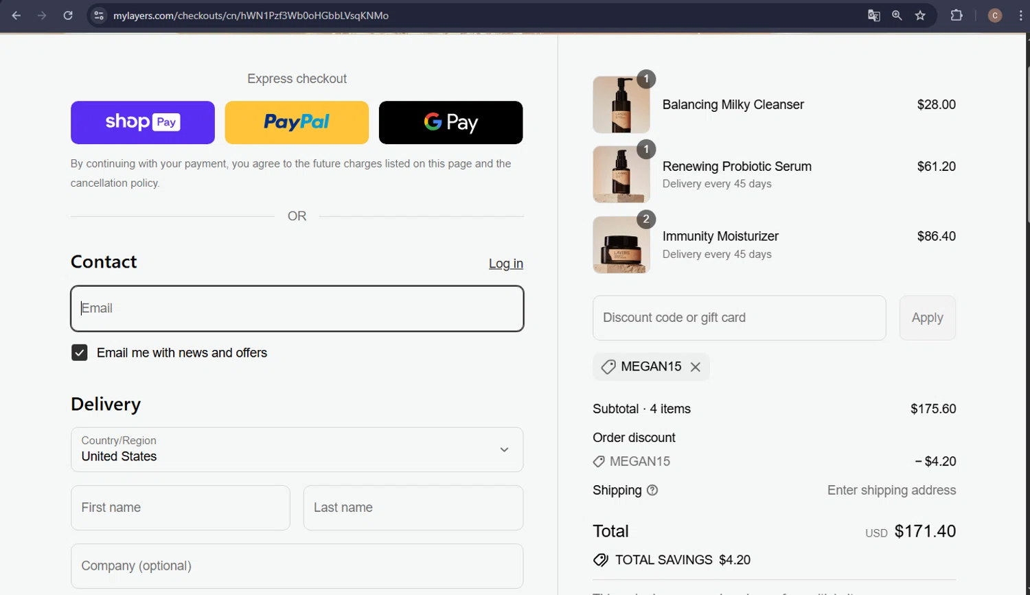This screenshot has height=595, width=1030.
Task: Select Delivery every 45 days under Immunity Moisturizer
Action: tap(717, 254)
